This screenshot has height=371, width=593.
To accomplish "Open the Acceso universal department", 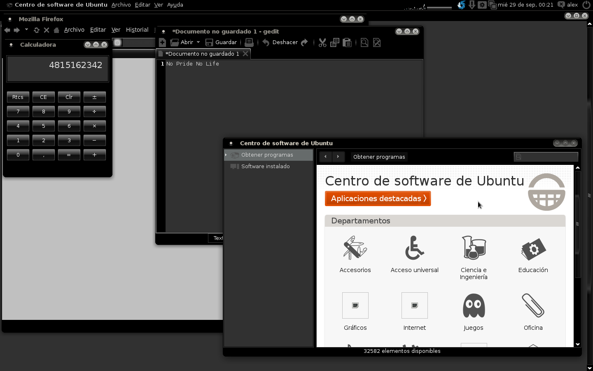I will point(415,254).
